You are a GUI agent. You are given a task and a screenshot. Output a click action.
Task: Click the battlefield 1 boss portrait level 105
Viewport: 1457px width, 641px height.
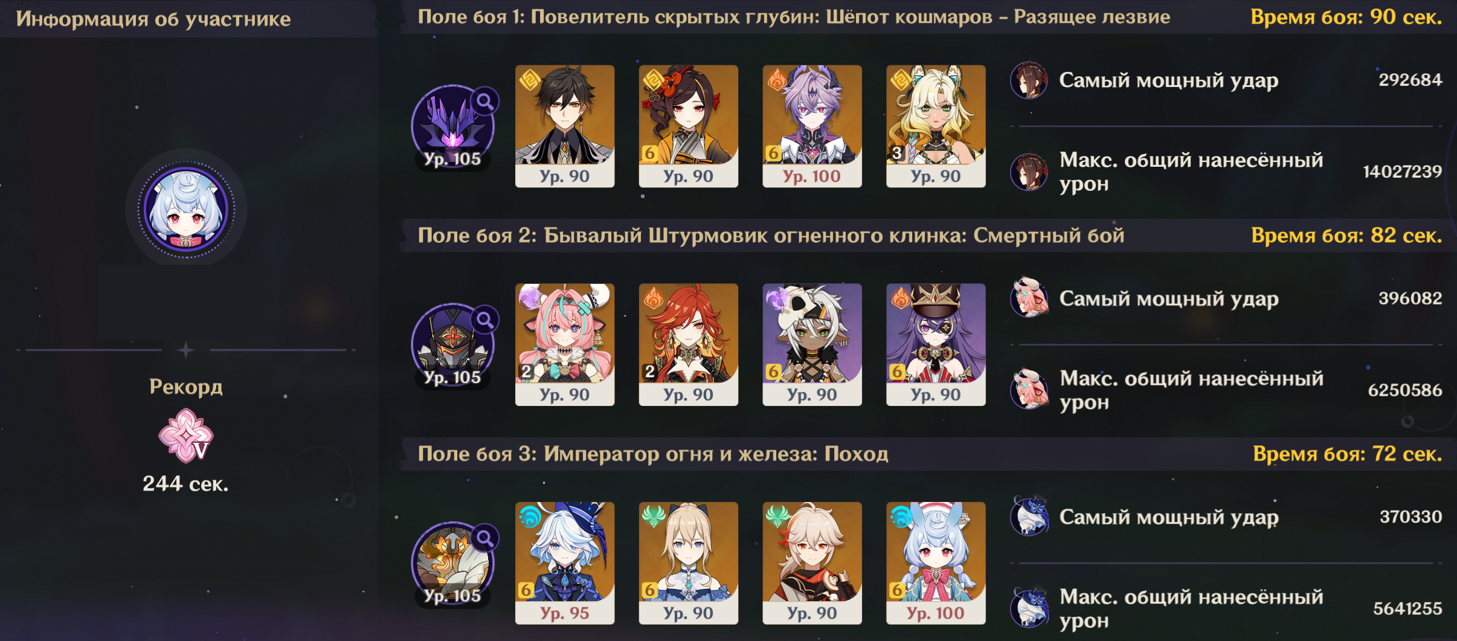tap(452, 127)
